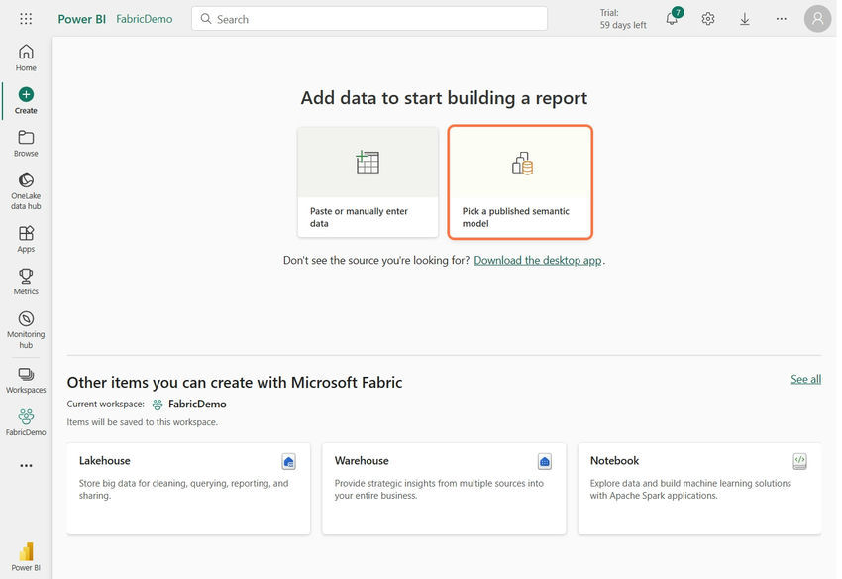Screen dimensions: 842x579
Task: Open the Monitoring hub
Action: pos(26,330)
